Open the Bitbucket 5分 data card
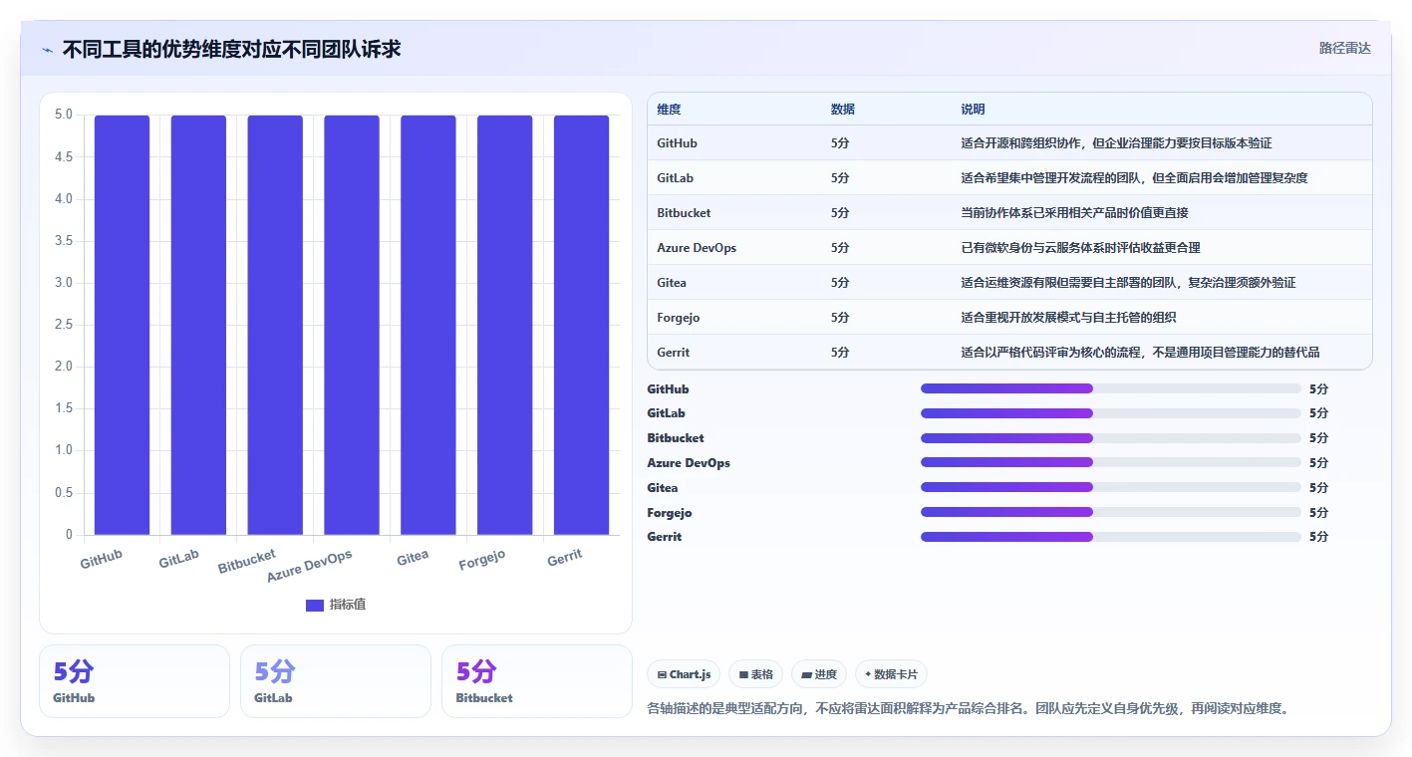1412x757 pixels. click(x=537, y=681)
